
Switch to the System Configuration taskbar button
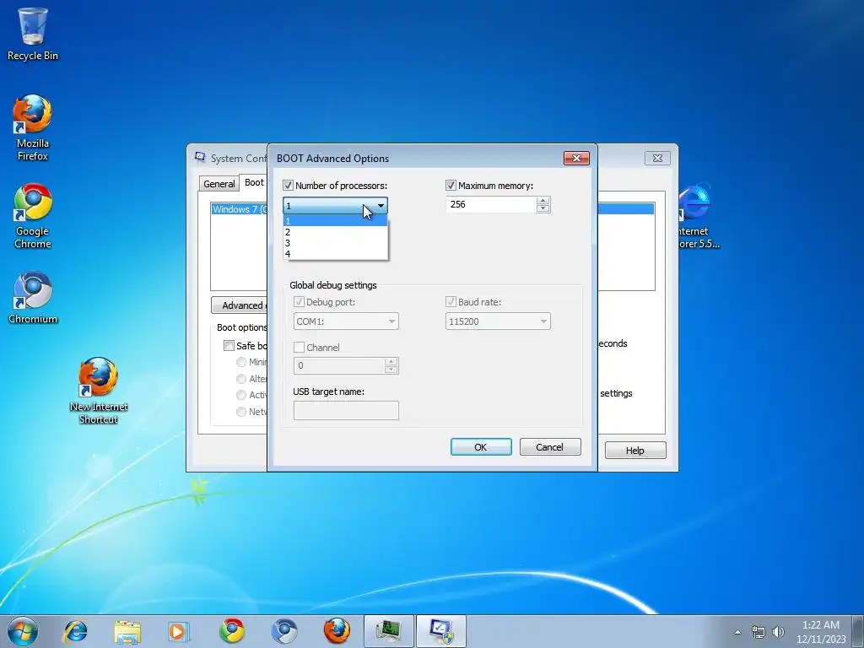click(x=440, y=631)
